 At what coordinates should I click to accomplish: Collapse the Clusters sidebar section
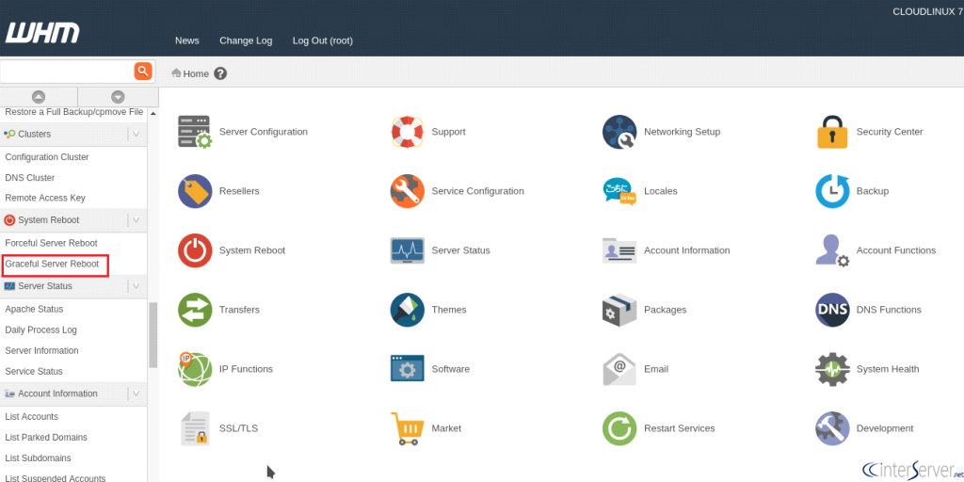pos(137,134)
